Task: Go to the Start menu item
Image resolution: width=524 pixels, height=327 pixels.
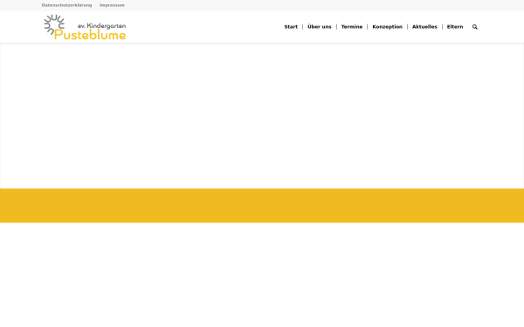Action: coord(291,27)
